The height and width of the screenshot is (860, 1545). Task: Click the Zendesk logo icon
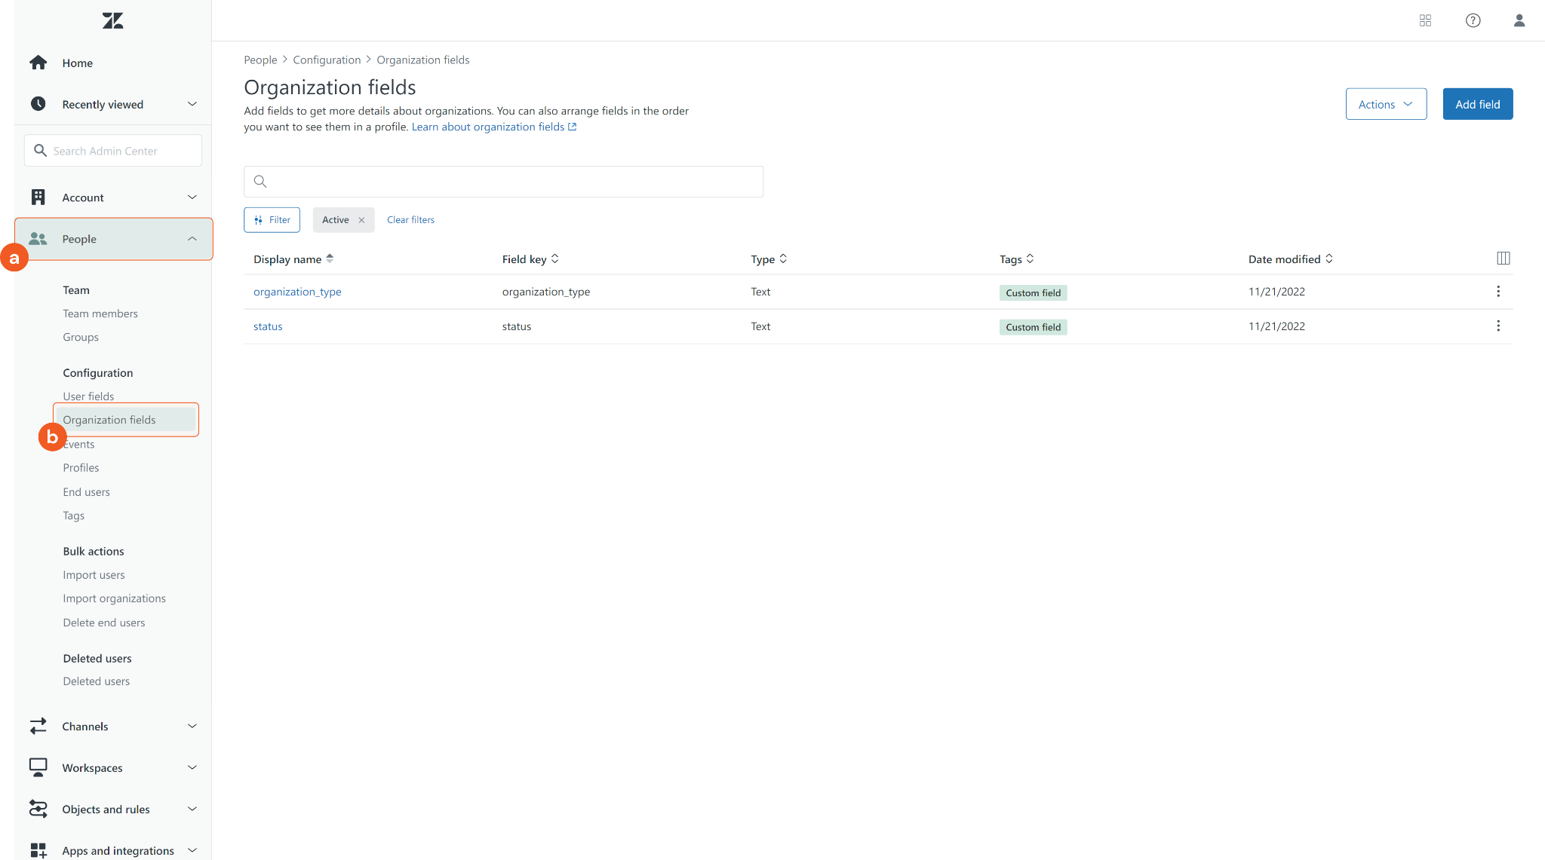click(x=113, y=20)
